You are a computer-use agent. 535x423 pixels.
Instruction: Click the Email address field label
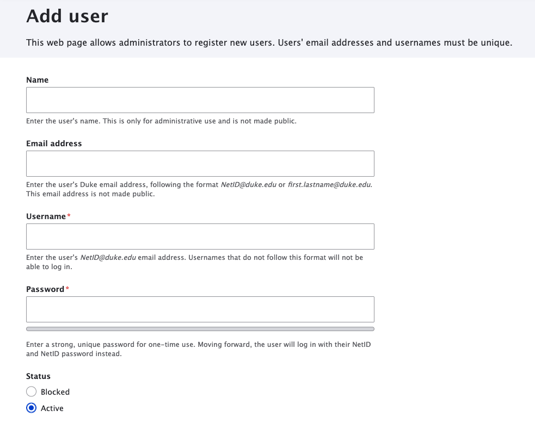[54, 143]
